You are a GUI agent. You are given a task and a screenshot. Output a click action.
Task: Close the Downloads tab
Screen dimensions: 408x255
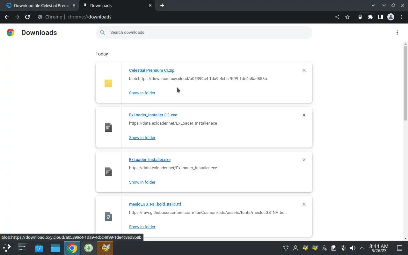click(x=150, y=5)
